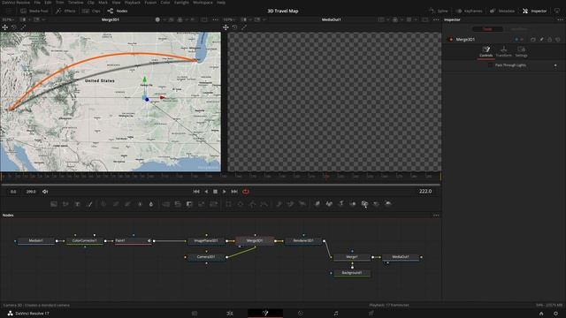The height and width of the screenshot is (318, 566).
Task: Play the composition forward
Action: (224, 192)
